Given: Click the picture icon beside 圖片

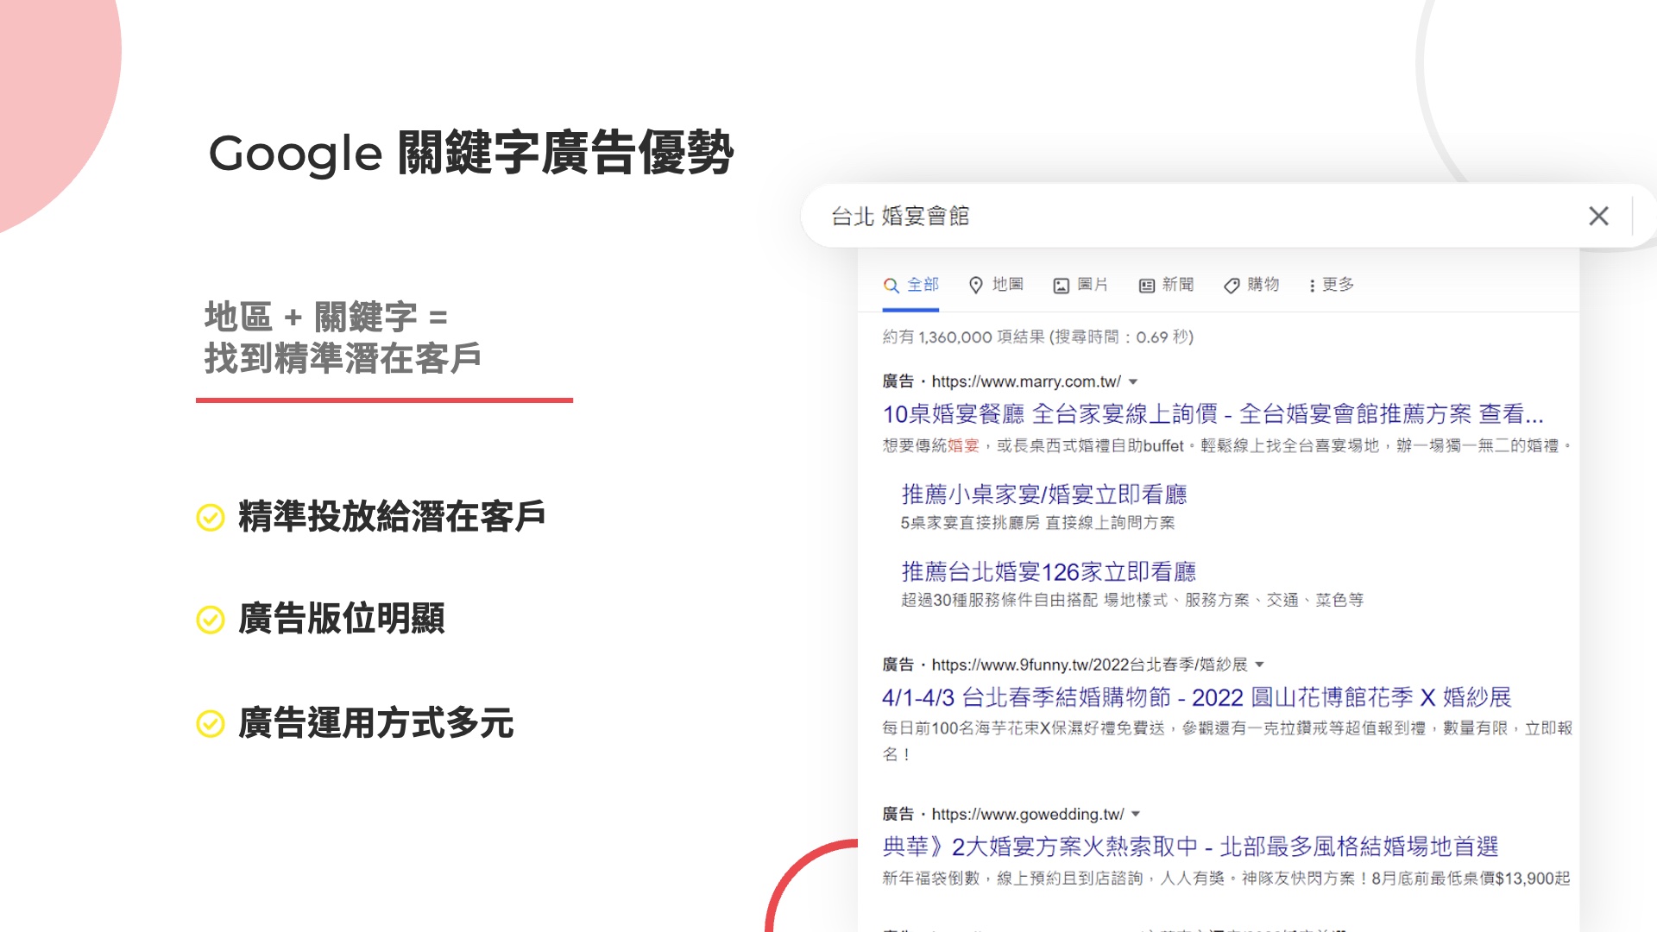Looking at the screenshot, I should coord(1062,286).
